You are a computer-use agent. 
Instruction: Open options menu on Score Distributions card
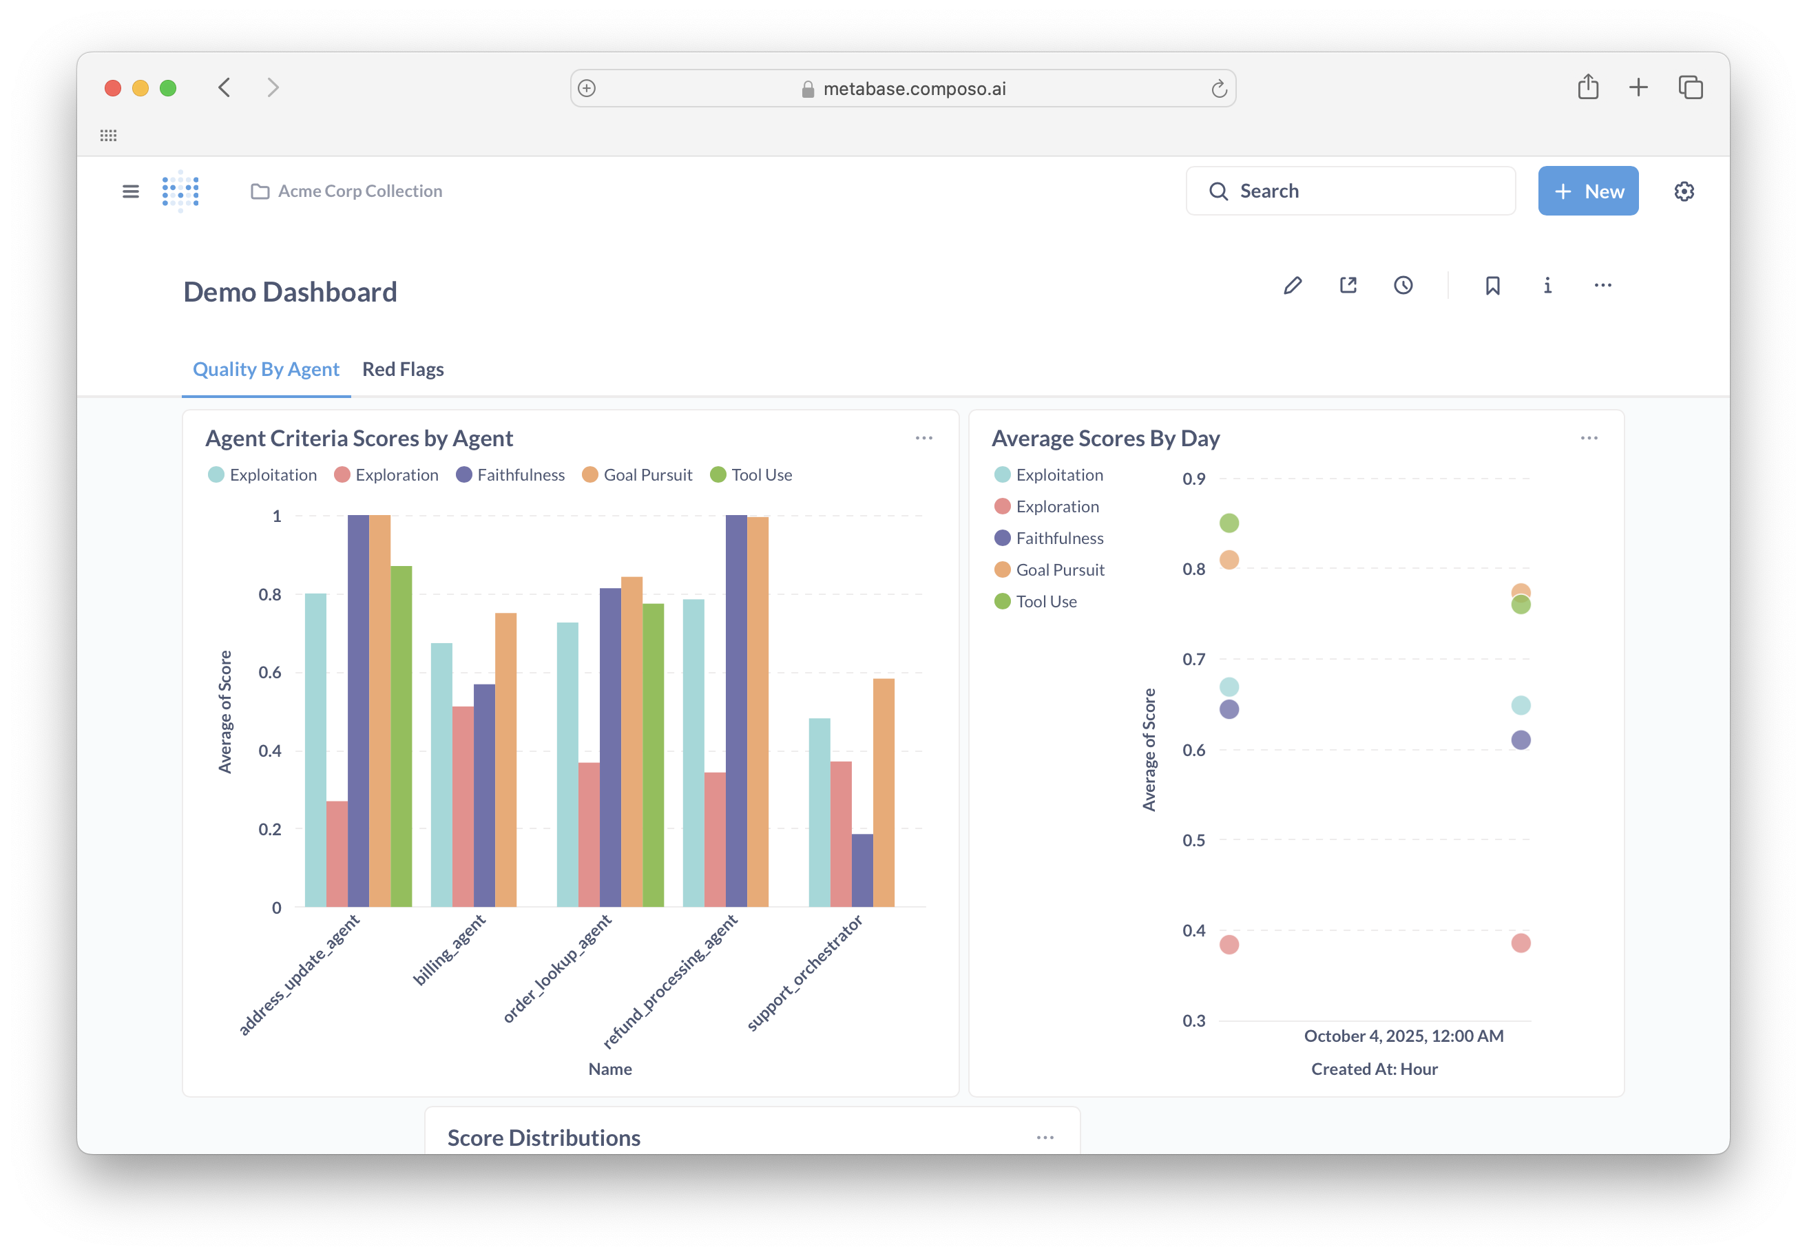point(1045,1137)
